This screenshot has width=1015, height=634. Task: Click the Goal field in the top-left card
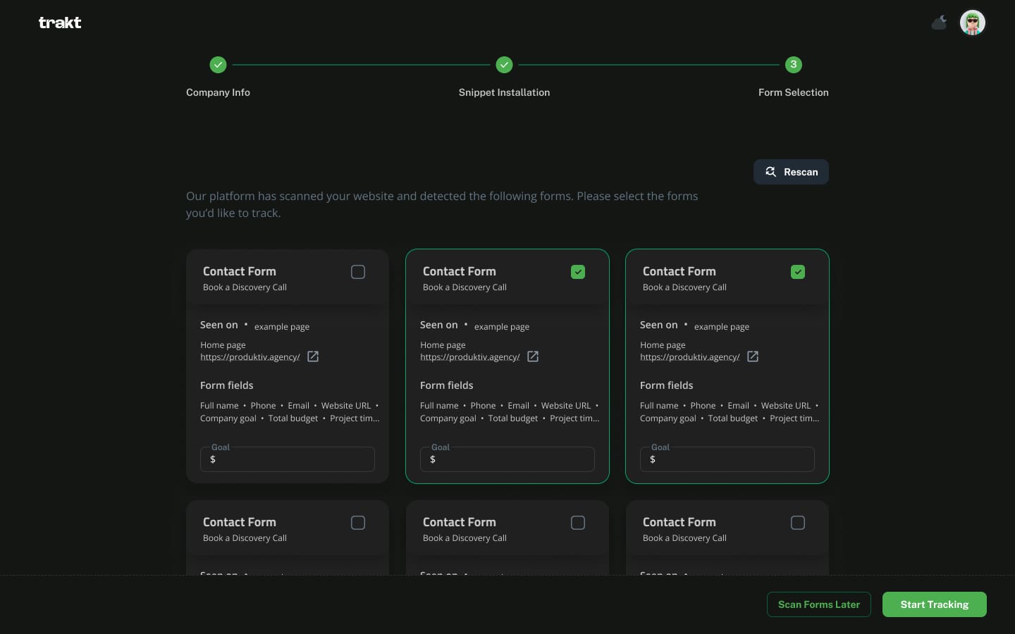[288, 459]
